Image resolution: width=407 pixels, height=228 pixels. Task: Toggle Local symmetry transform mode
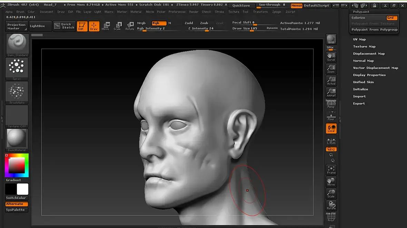[331, 129]
